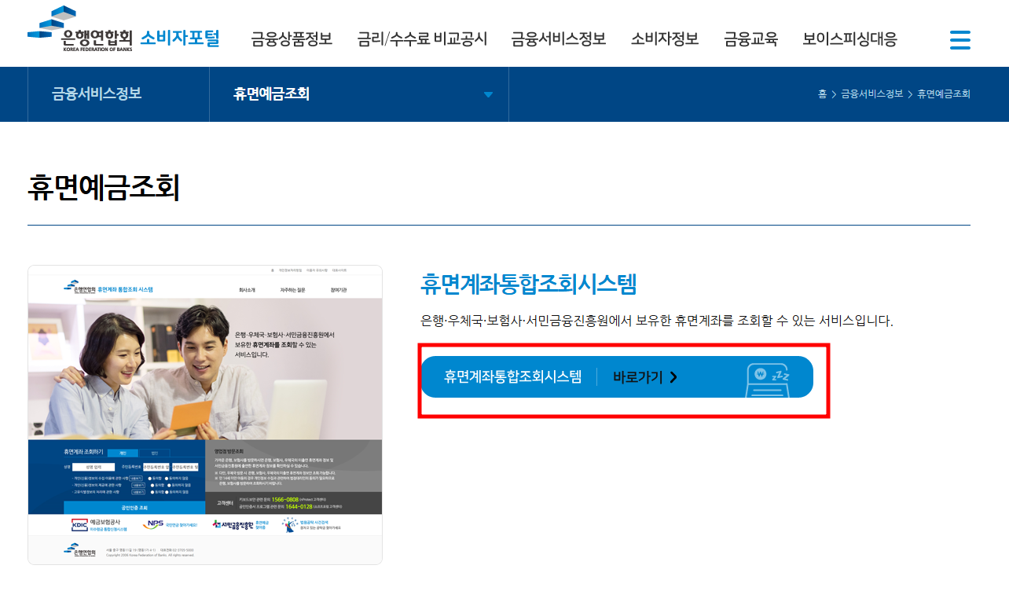Click the arrow in the 바로가기 button
The height and width of the screenshot is (602, 1009).
click(x=674, y=376)
